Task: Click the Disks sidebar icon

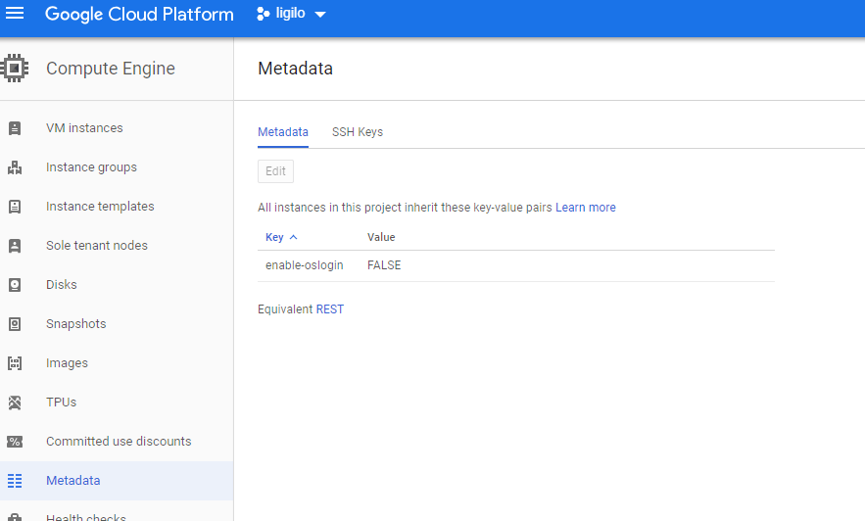Action: (15, 284)
